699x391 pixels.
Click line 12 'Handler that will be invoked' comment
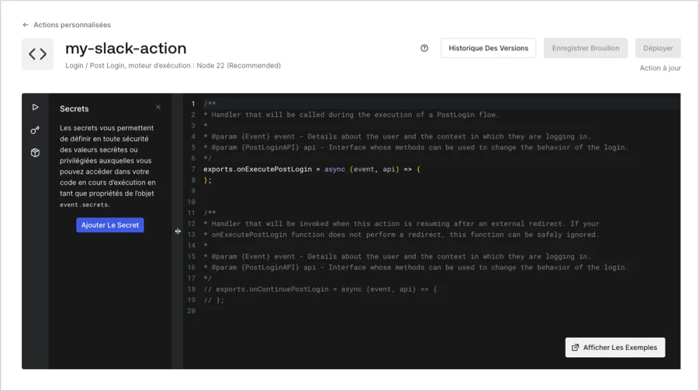(402, 224)
